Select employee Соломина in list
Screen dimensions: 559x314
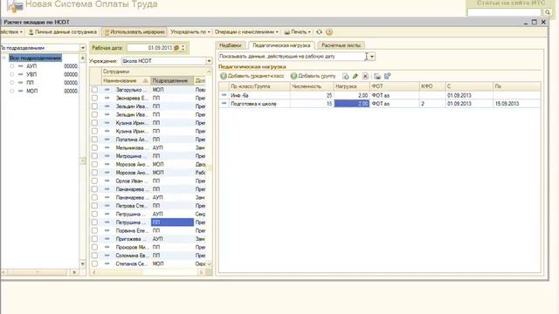click(x=131, y=256)
